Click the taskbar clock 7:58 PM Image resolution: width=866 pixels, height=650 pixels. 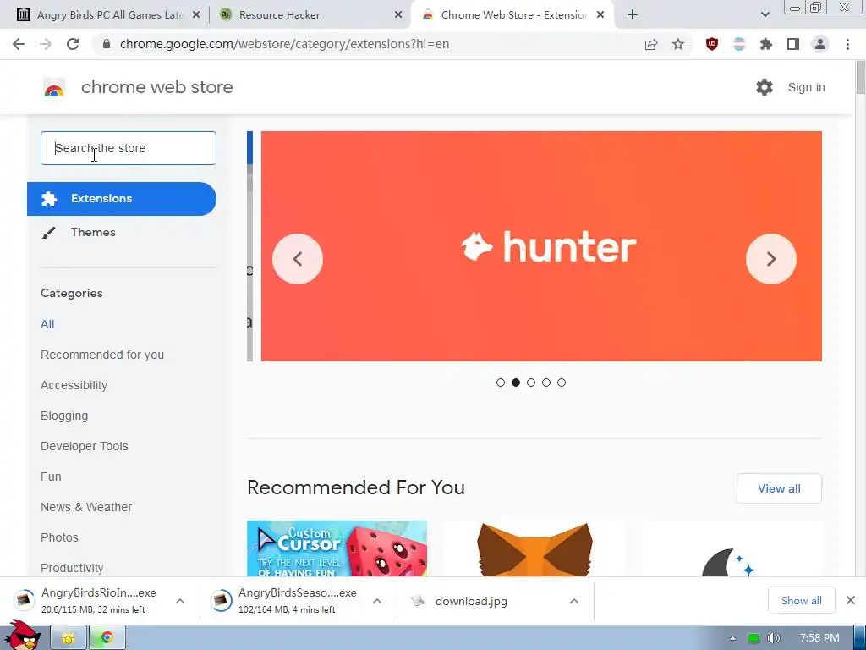[x=819, y=638]
